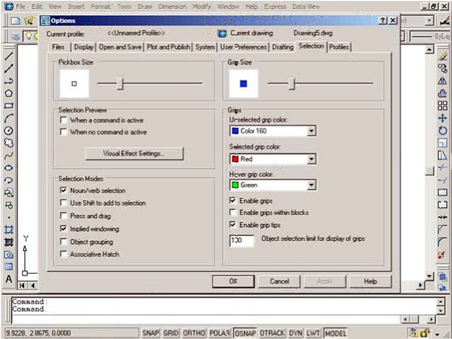The image size is (452, 339).
Task: Toggle Enable grips checkbox
Action: (233, 201)
